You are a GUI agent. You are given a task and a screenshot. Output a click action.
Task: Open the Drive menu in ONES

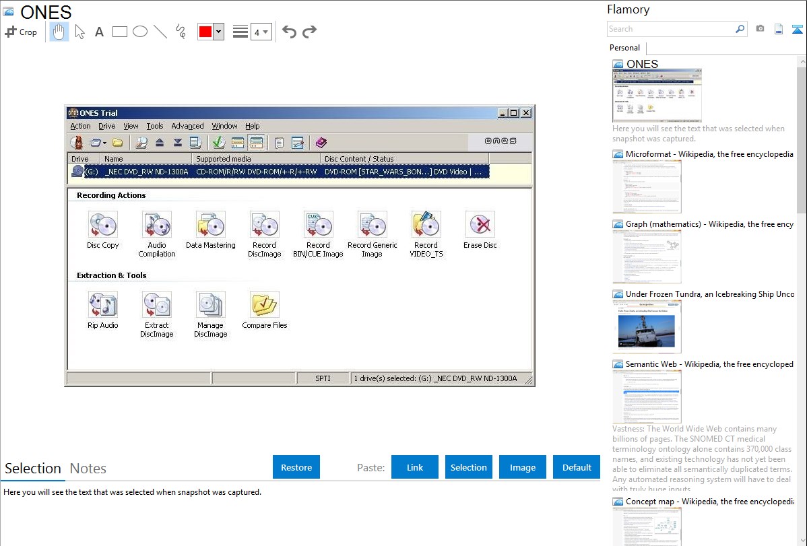107,126
